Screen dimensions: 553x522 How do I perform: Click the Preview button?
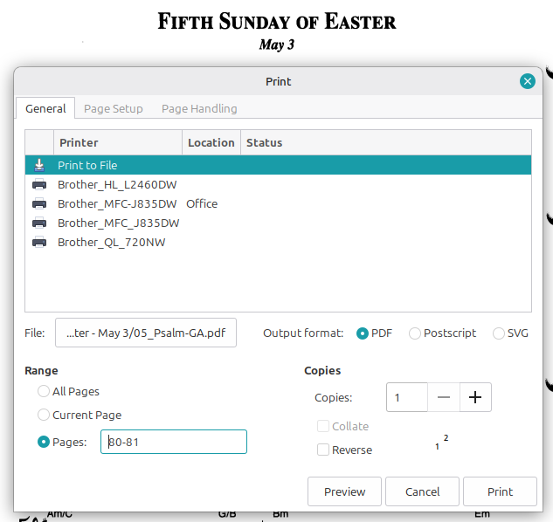pyautogui.click(x=344, y=491)
